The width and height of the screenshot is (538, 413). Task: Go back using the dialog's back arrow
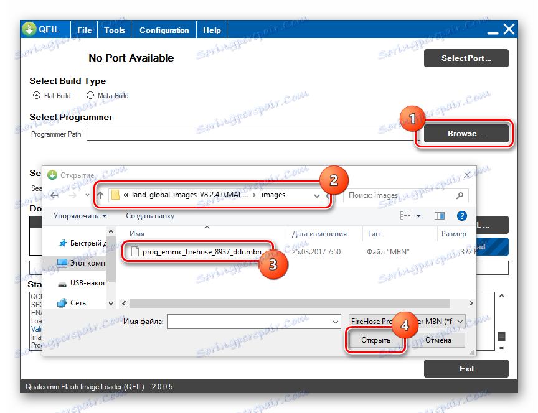[x=55, y=195]
